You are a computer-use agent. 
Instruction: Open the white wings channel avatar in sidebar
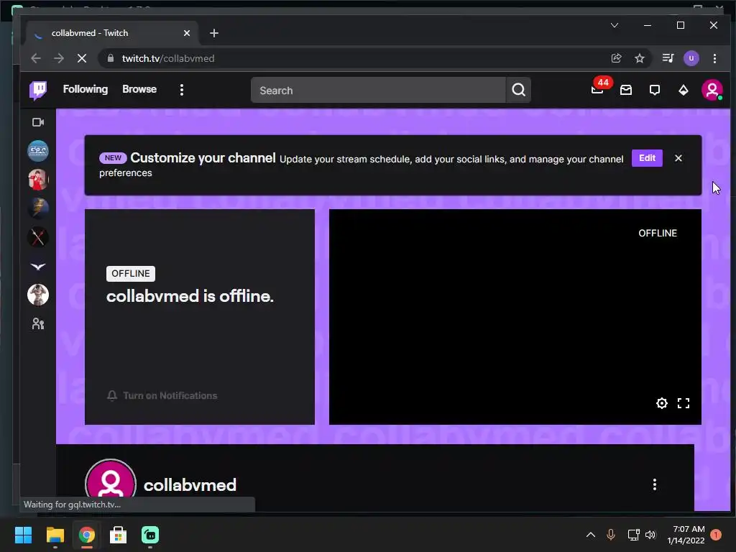tap(38, 266)
